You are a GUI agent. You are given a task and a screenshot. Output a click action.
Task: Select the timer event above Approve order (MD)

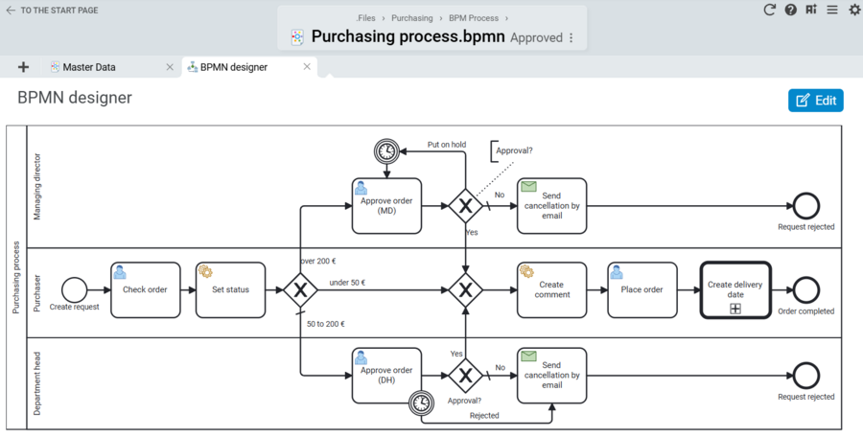tap(387, 151)
